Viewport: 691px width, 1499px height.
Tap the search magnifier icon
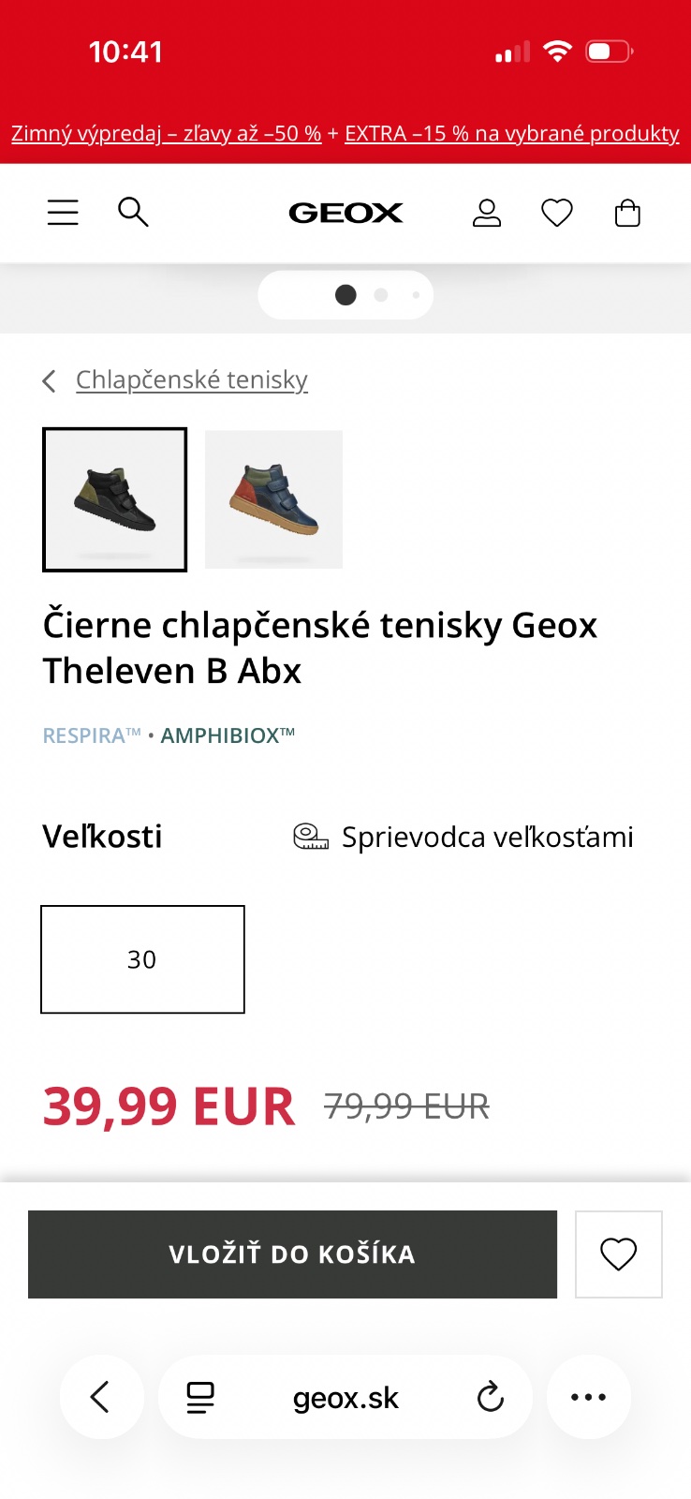coord(133,213)
